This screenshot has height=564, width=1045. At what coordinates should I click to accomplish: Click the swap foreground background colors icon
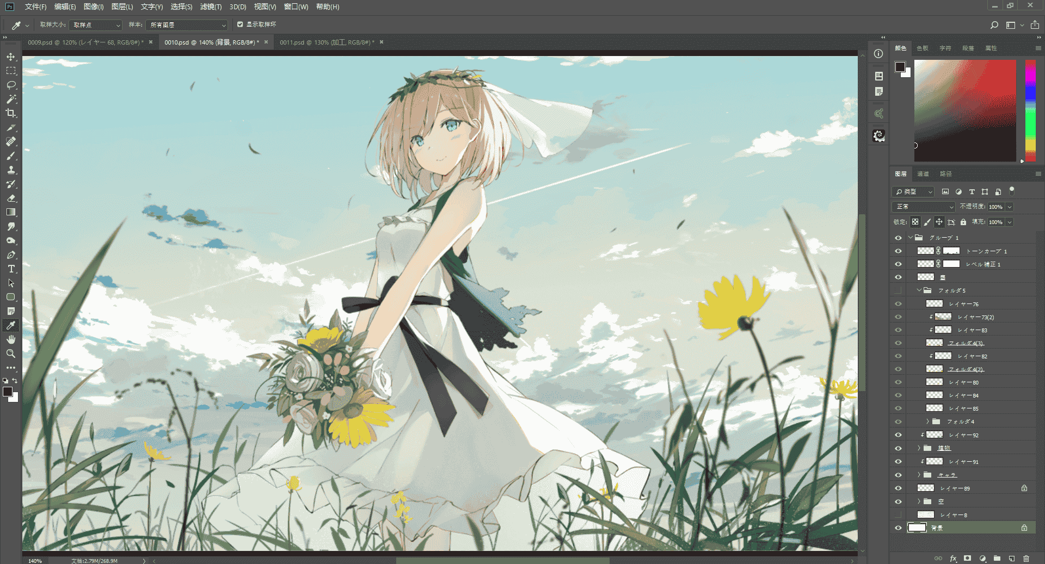click(15, 381)
